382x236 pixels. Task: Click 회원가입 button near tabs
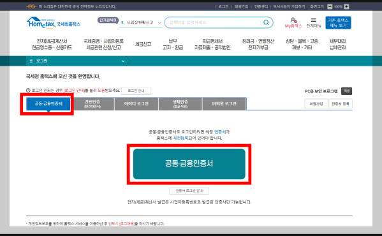click(316, 104)
